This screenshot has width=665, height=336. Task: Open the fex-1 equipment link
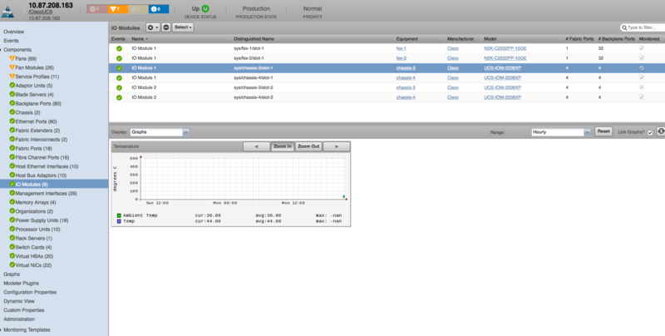pos(401,48)
